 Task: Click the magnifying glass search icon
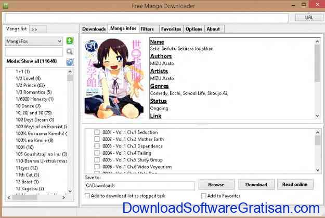70,51
